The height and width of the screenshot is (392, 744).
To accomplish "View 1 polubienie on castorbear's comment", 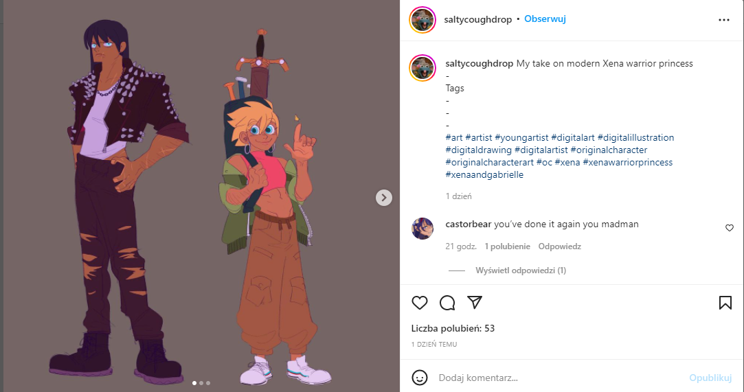I will coord(507,246).
